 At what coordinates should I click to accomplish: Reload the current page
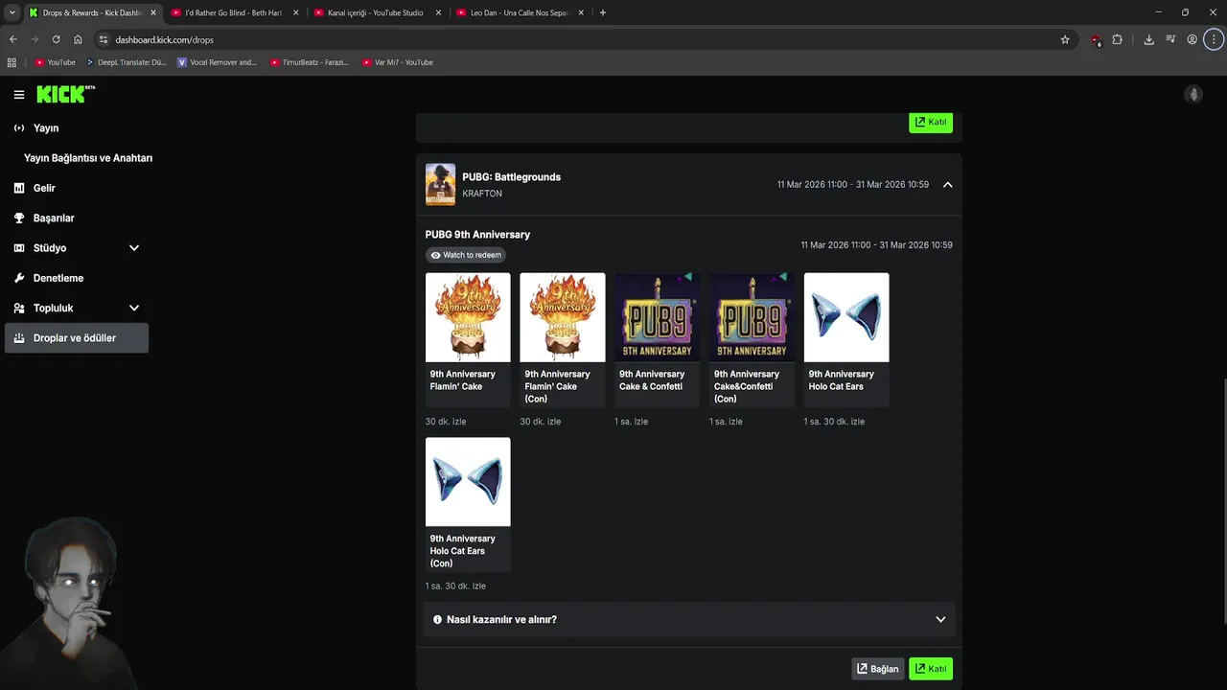(56, 39)
